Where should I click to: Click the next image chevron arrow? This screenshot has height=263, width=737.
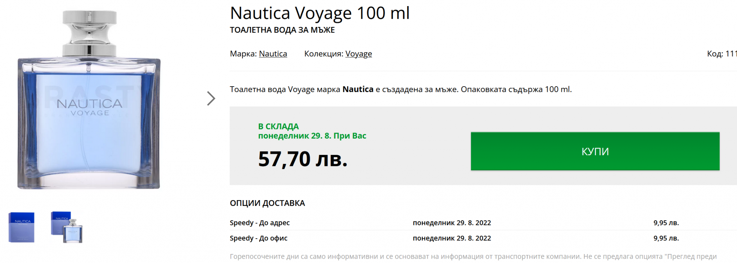[211, 98]
